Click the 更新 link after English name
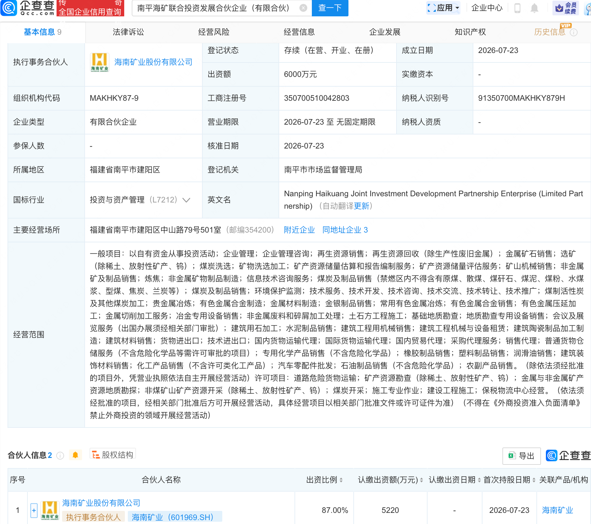 pos(361,206)
